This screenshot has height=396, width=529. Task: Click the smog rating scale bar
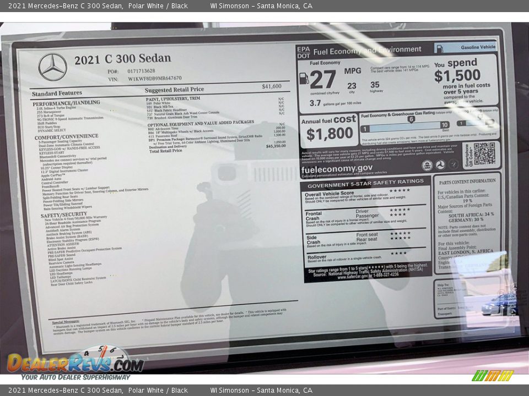click(x=476, y=123)
